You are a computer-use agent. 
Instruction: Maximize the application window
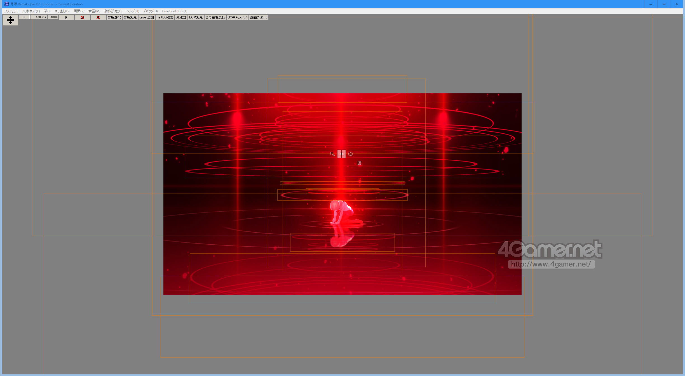point(664,4)
